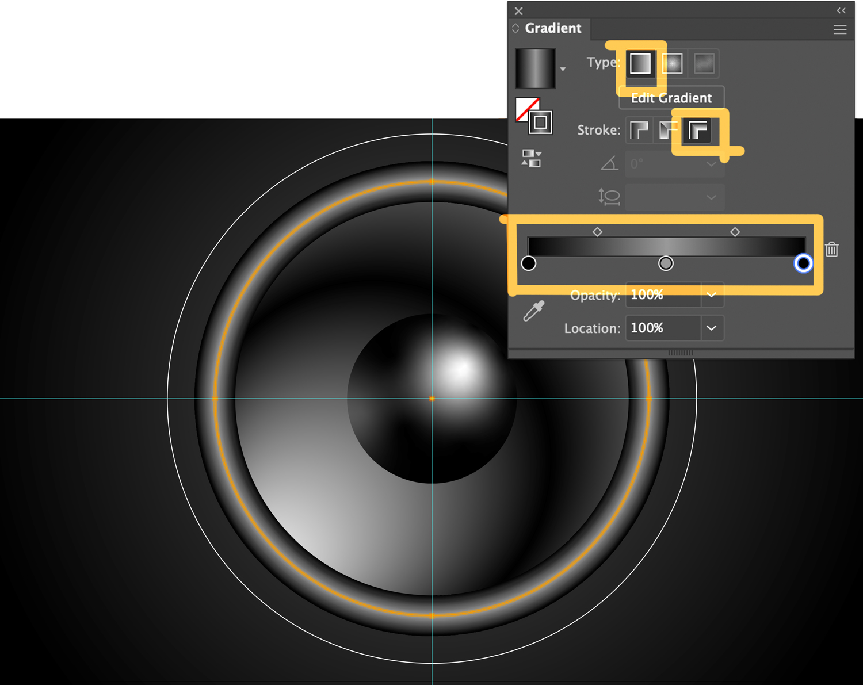Select the Freeform gradient type icon
The height and width of the screenshot is (685, 863).
[x=703, y=63]
